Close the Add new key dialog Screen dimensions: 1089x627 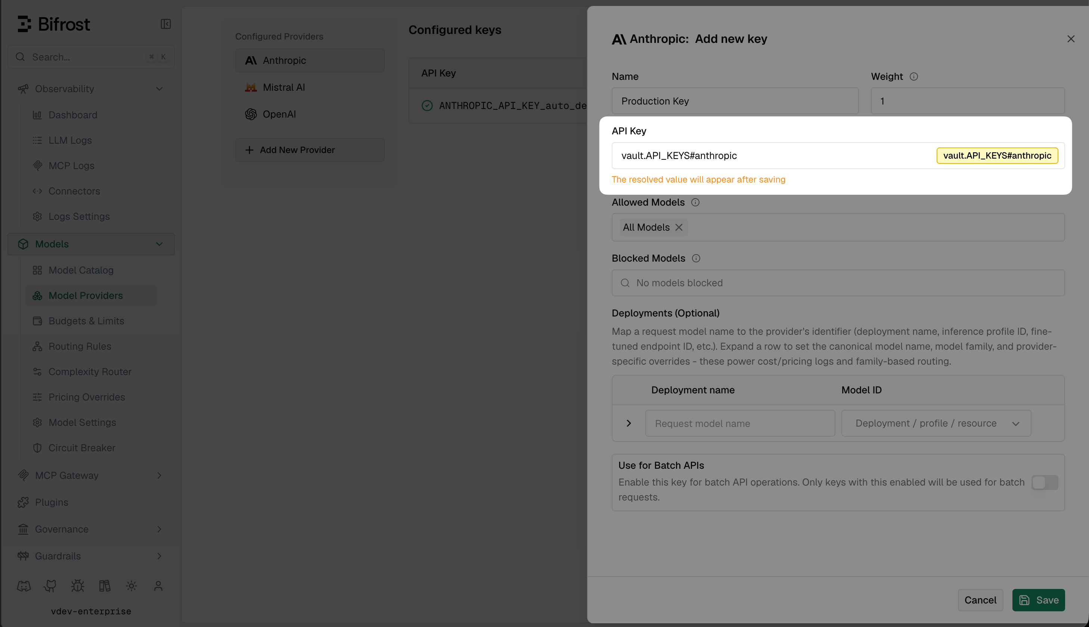coord(1071,39)
